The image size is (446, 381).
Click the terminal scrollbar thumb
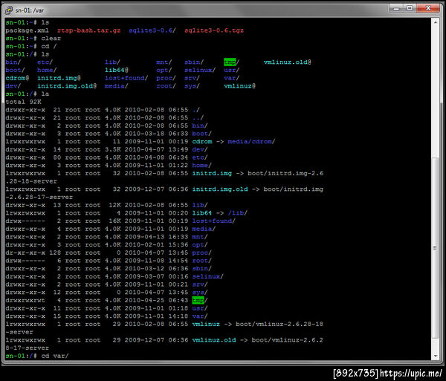click(x=435, y=248)
